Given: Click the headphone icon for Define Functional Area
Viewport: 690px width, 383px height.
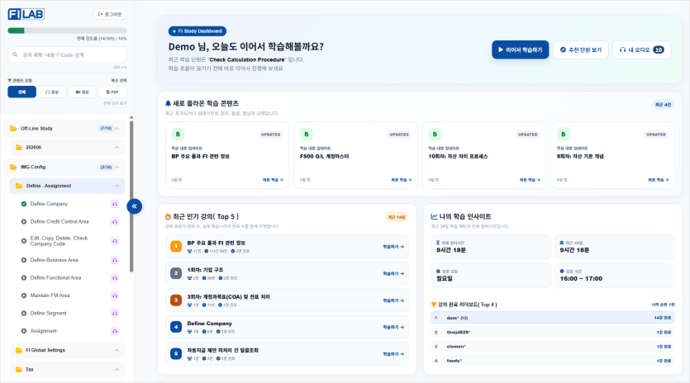Looking at the screenshot, I should pos(114,278).
